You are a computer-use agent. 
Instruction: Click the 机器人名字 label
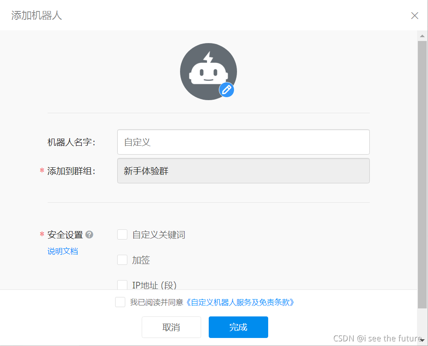point(71,142)
